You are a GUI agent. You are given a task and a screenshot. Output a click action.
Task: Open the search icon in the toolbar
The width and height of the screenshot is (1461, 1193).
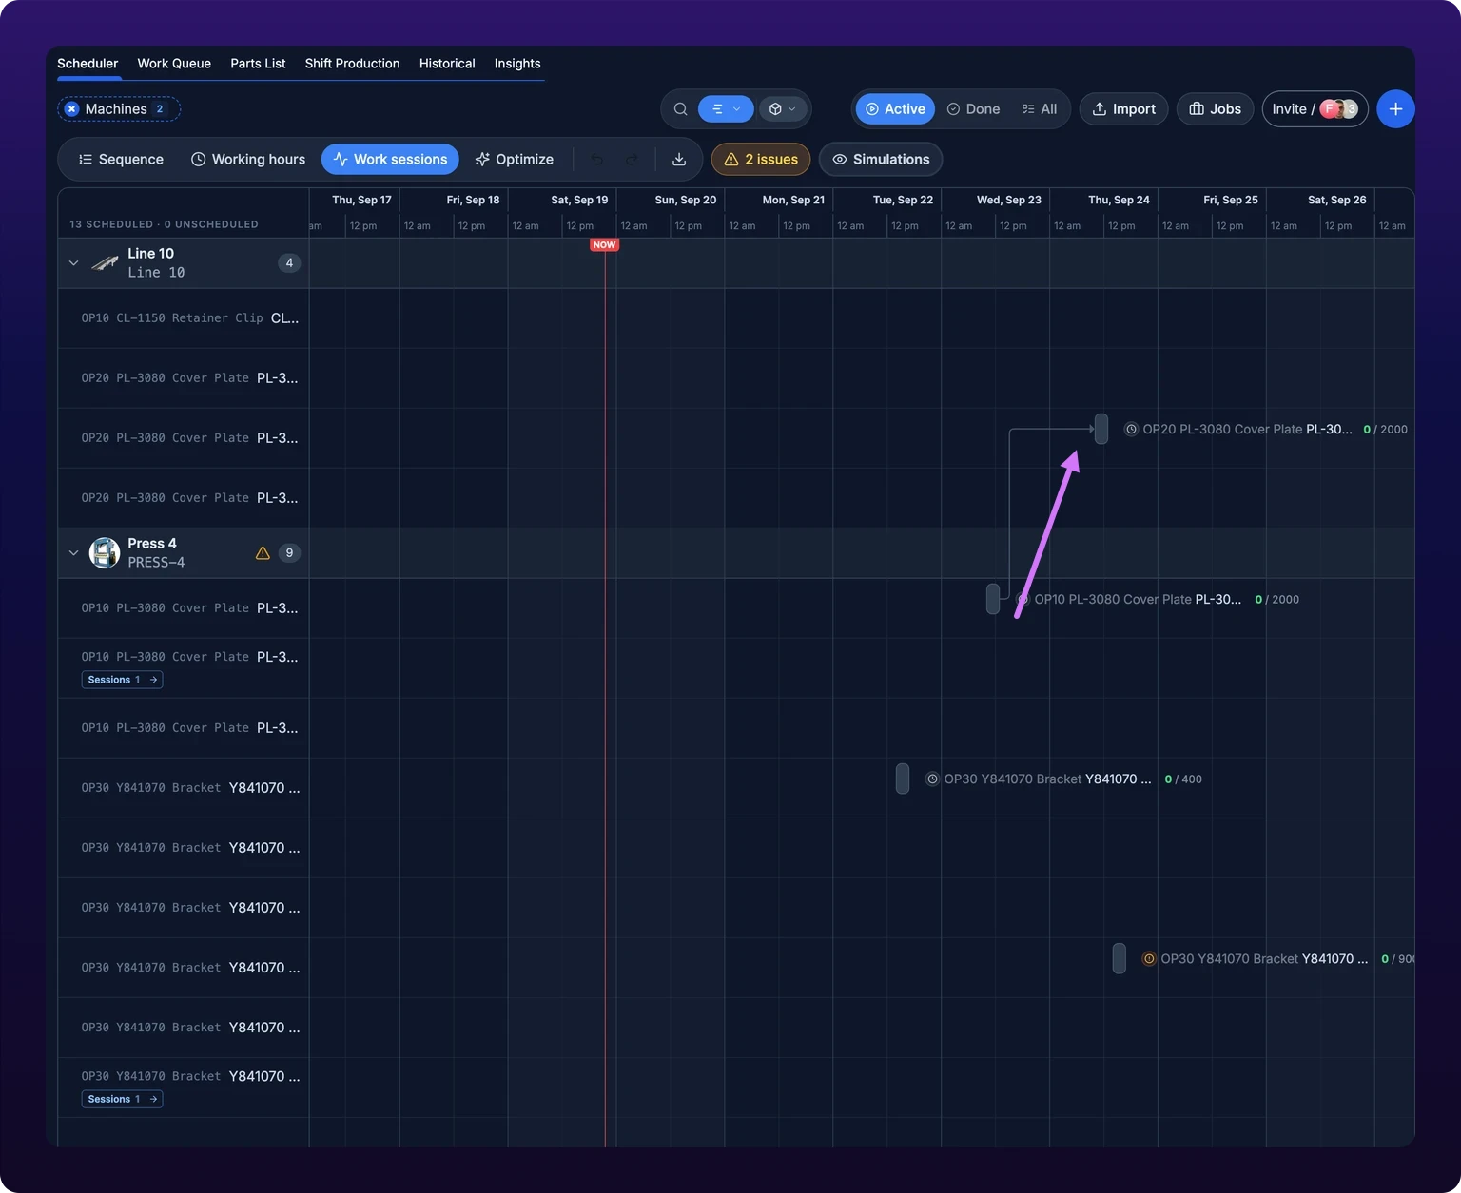tap(681, 109)
